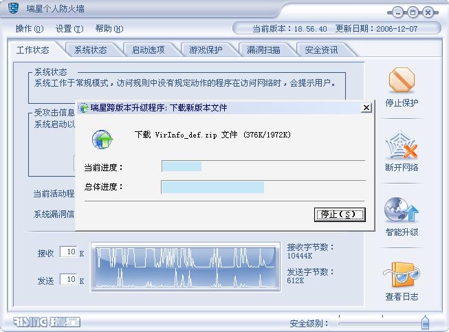
Task: Click the 智能升级 smart upgrade globe icon
Action: click(401, 210)
